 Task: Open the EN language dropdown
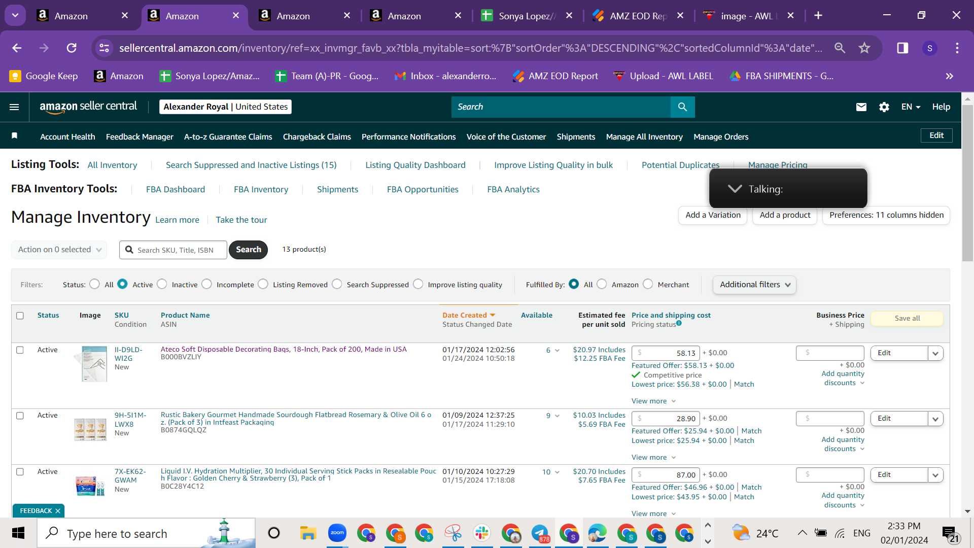(911, 107)
